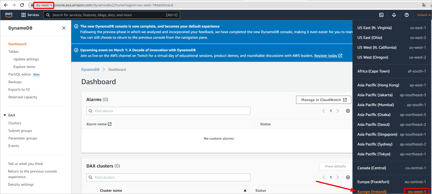Select Africa (Cape Town) region
The image size is (432, 194).
point(391,71)
